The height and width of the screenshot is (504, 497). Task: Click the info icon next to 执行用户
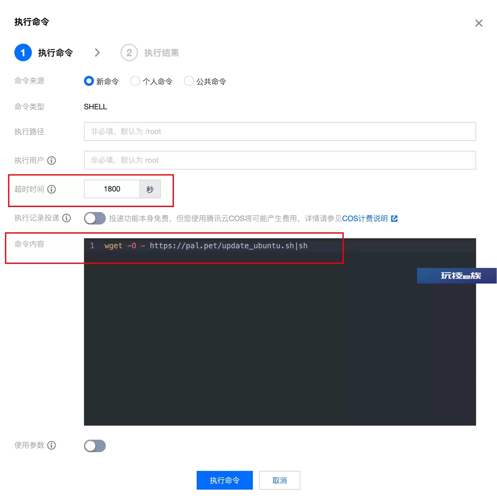point(52,161)
